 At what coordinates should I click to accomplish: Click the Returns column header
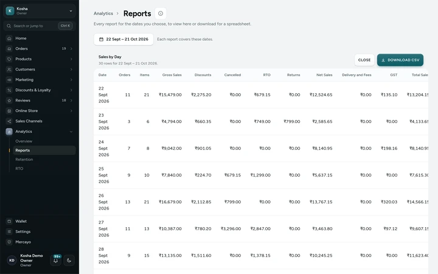293,75
